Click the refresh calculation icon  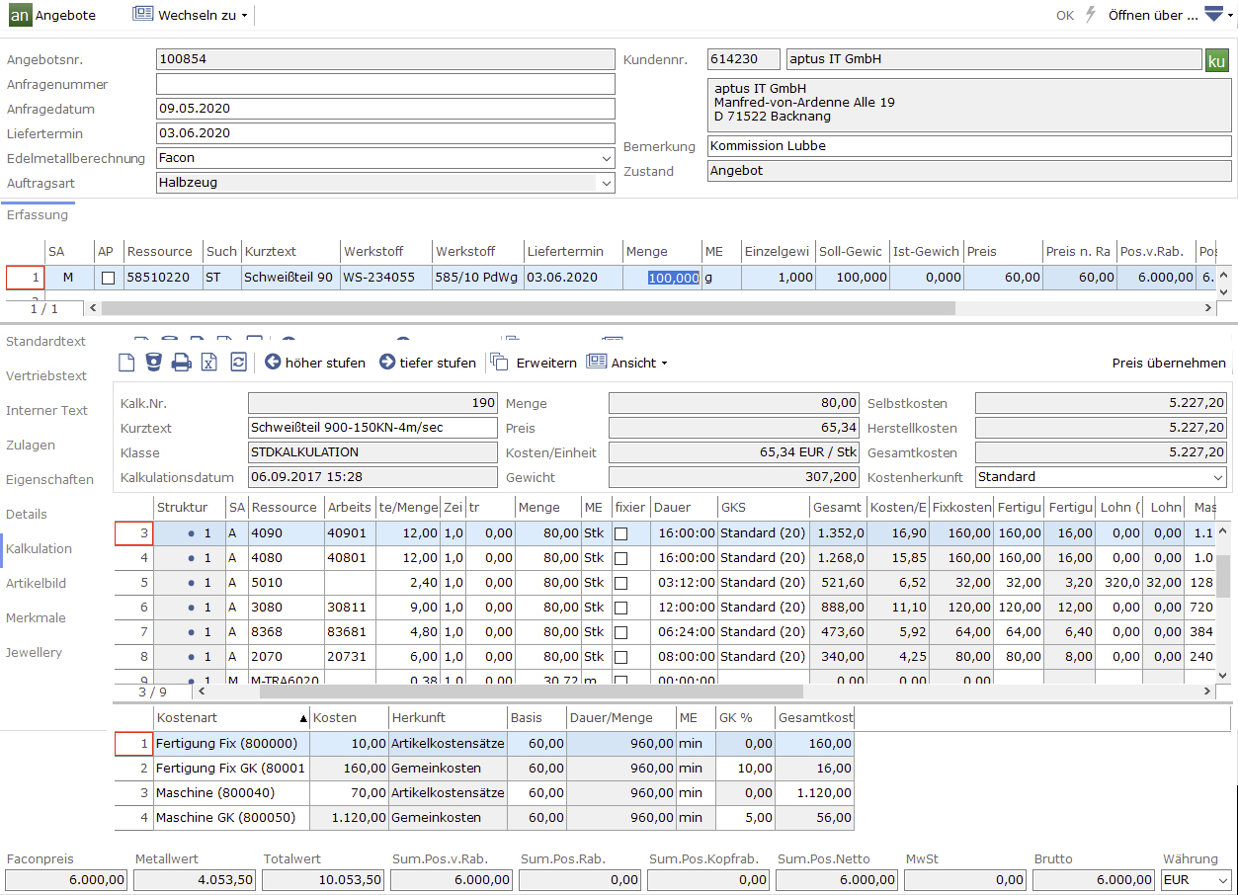pyautogui.click(x=238, y=363)
